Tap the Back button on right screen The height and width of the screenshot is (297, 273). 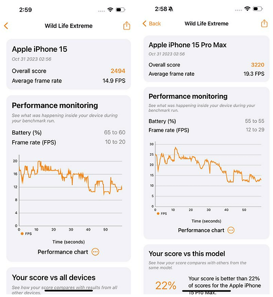(151, 24)
